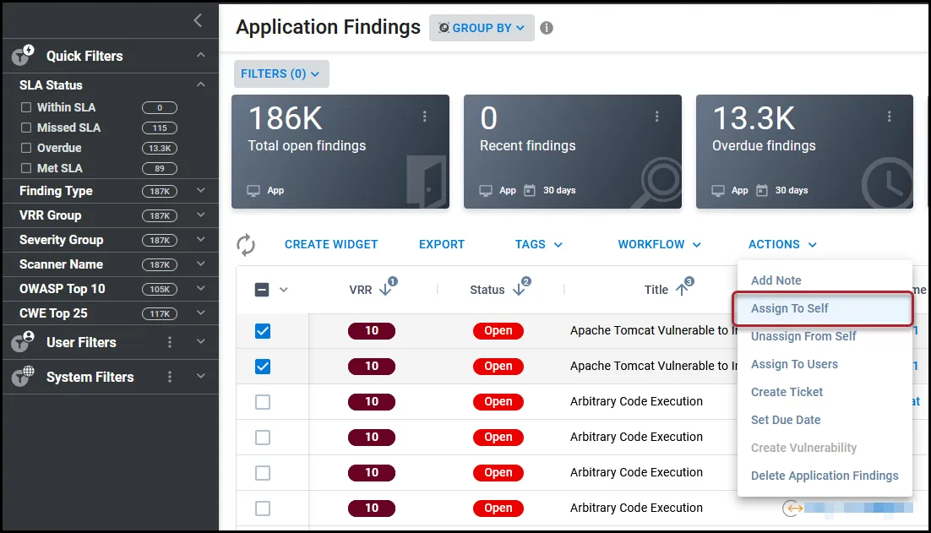The image size is (931, 533).
Task: Select Assign To Users
Action: (x=794, y=364)
